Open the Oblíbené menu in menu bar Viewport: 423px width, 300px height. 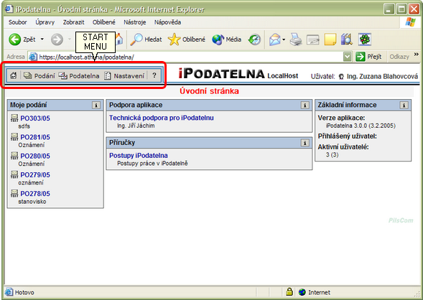point(104,22)
